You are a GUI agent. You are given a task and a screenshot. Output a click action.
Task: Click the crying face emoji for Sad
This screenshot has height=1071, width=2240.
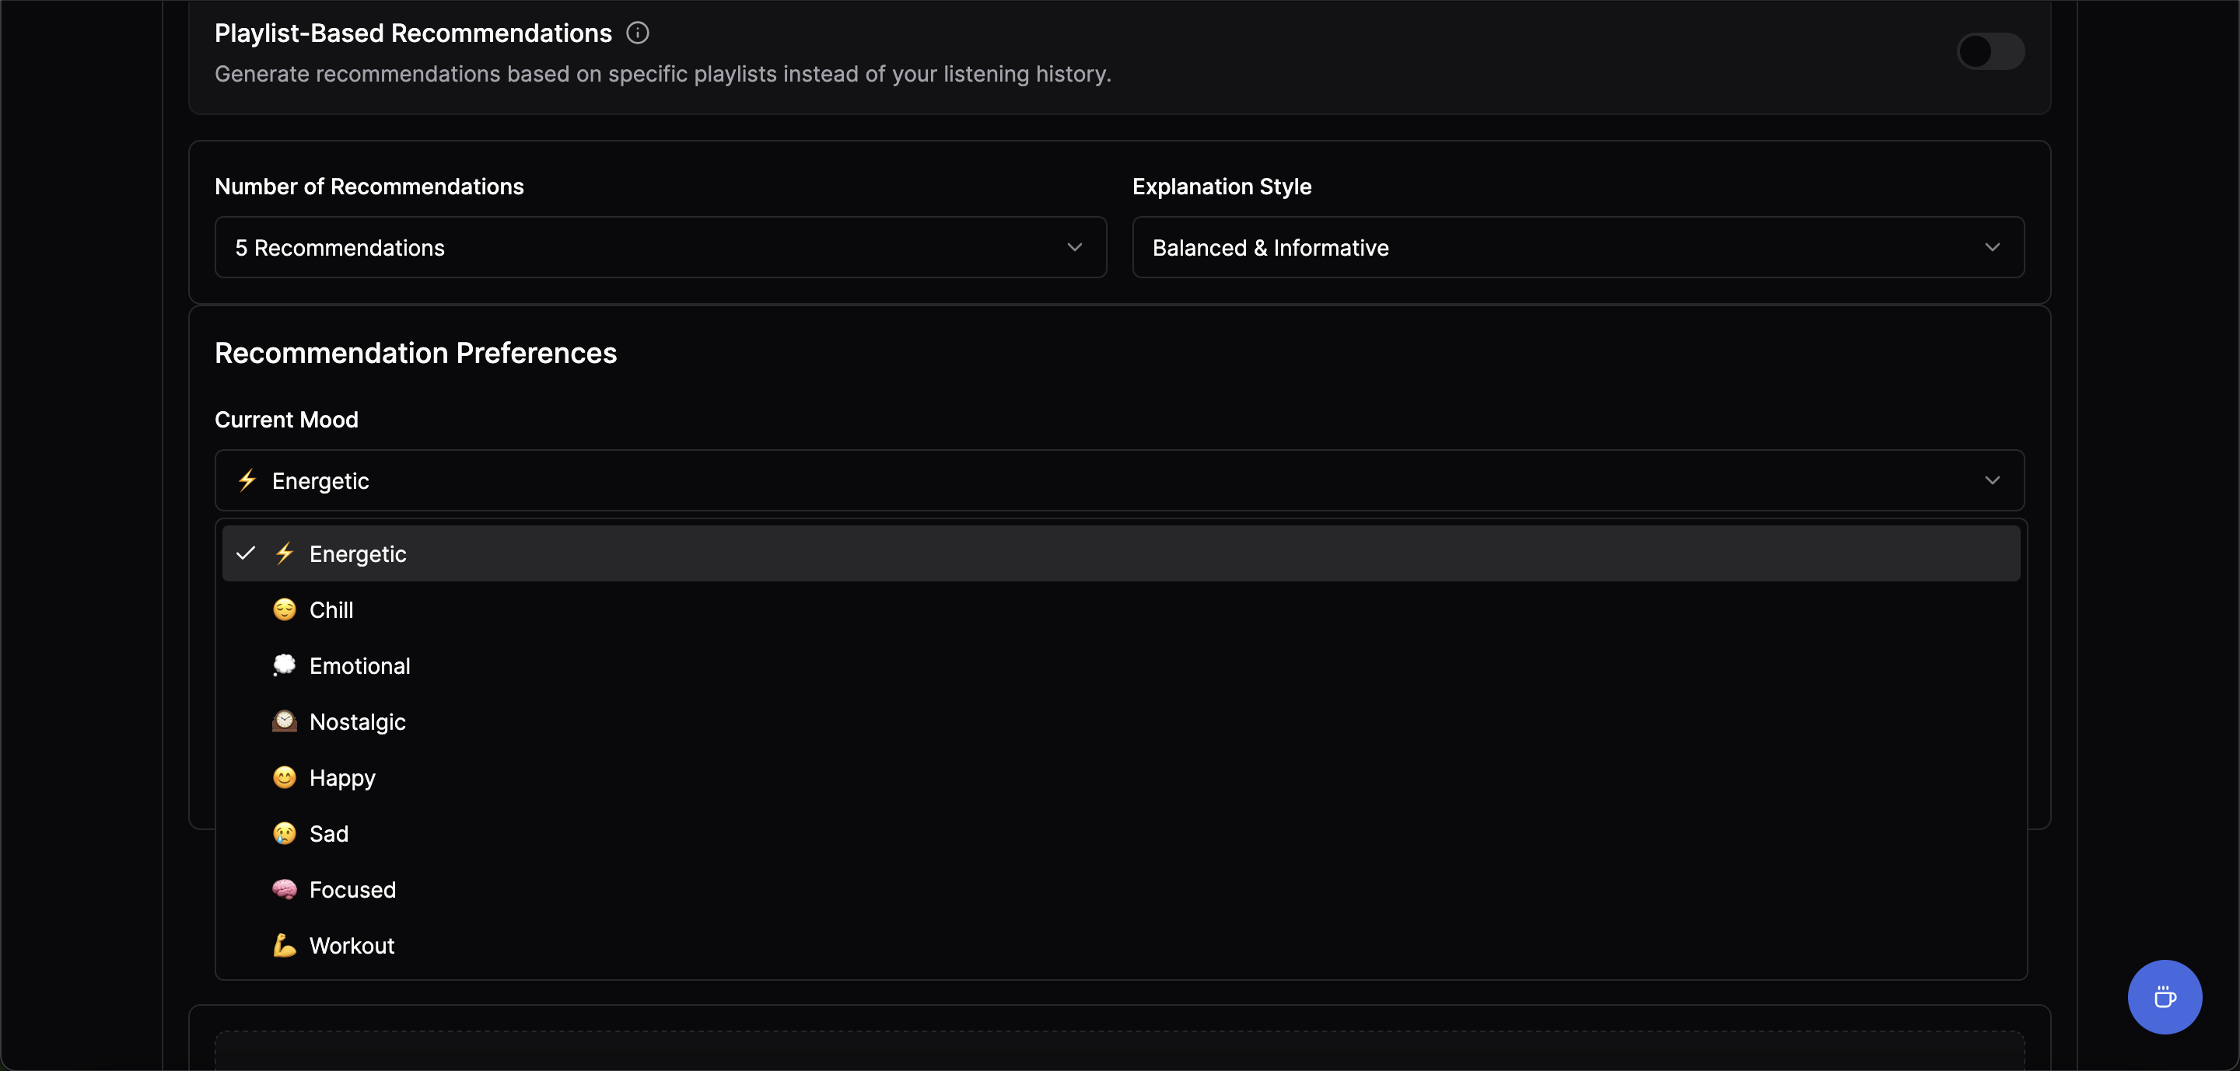(285, 834)
